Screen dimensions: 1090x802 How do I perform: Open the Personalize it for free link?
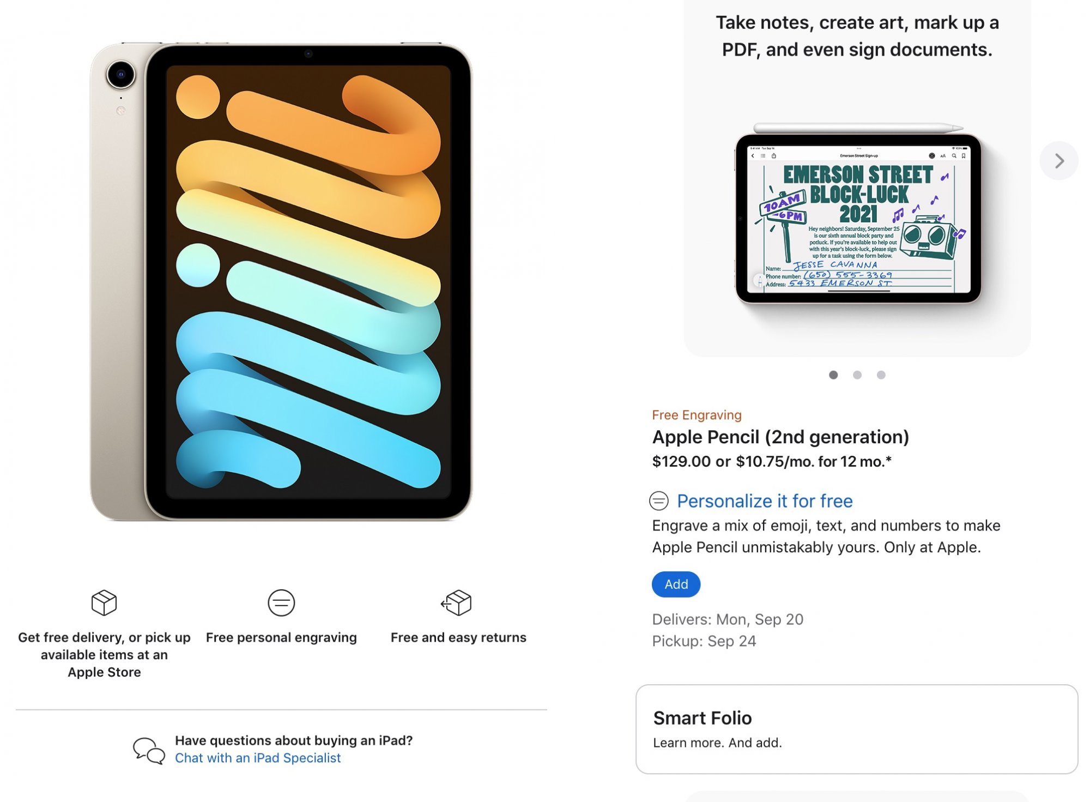[x=765, y=501]
